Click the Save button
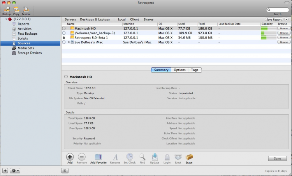Screen dimensions: 292x176 277,158
